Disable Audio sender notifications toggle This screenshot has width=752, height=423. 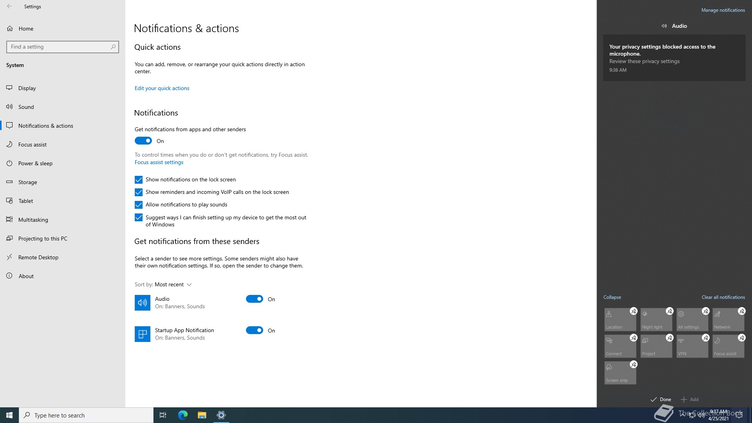(x=255, y=299)
